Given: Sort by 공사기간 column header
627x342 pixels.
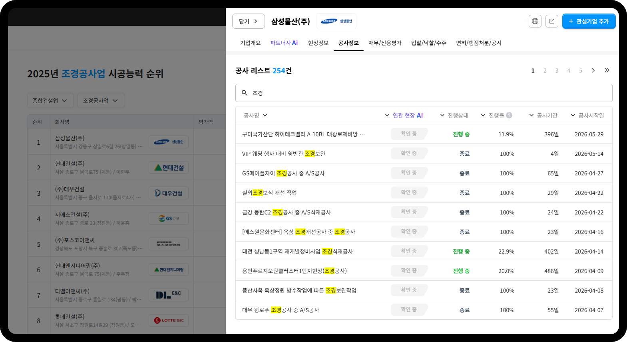Looking at the screenshot, I should 543,115.
